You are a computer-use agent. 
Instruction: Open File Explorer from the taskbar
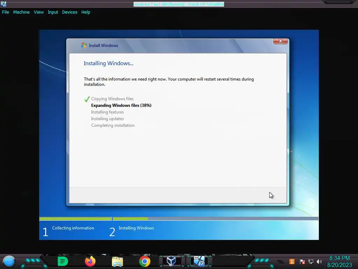point(117,261)
